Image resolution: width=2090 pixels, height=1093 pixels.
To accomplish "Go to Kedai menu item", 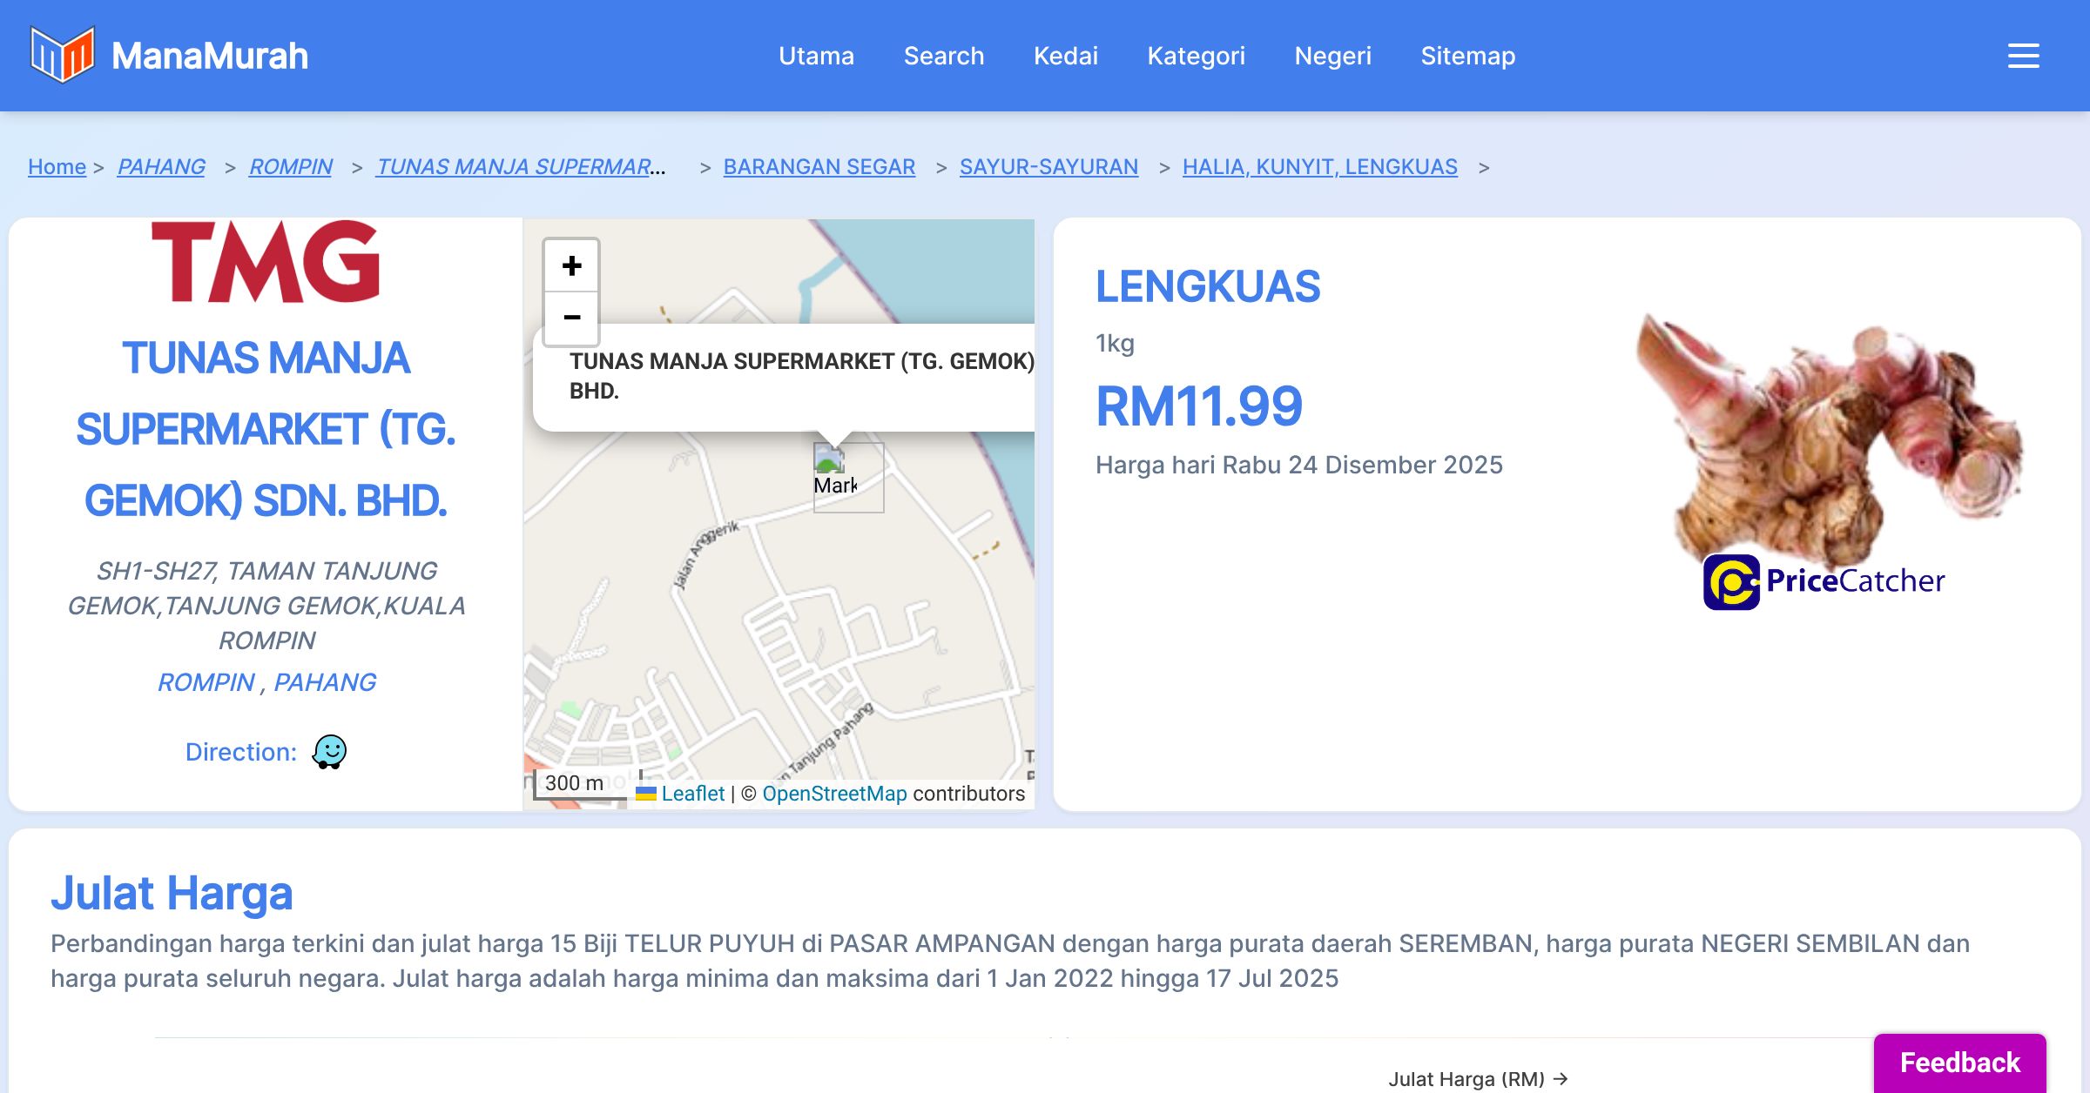I will (x=1065, y=56).
